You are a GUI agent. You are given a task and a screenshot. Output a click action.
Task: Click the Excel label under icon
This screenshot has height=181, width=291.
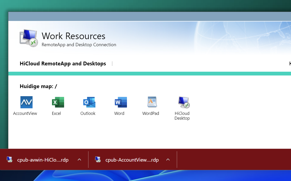pyautogui.click(x=57, y=113)
